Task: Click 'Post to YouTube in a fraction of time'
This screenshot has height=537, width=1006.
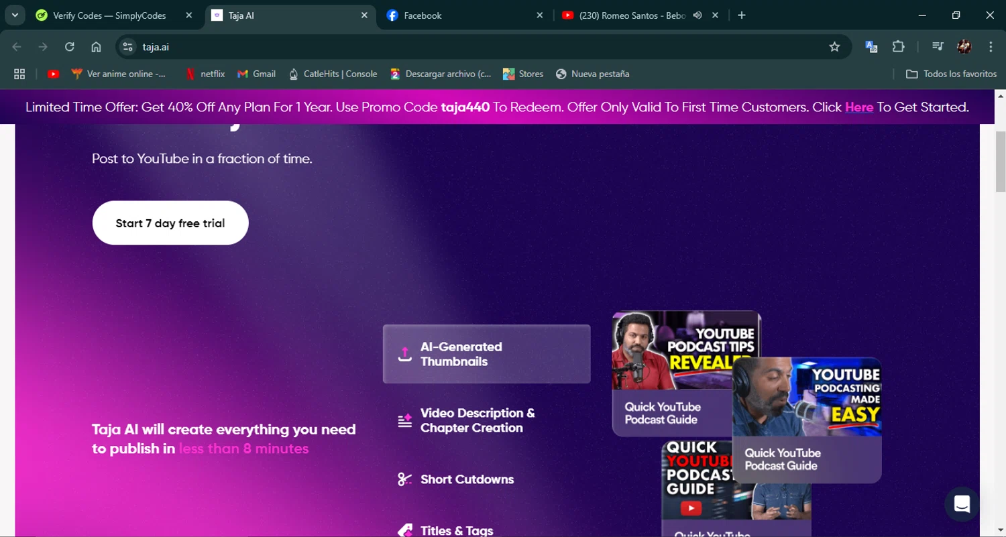Action: [202, 159]
